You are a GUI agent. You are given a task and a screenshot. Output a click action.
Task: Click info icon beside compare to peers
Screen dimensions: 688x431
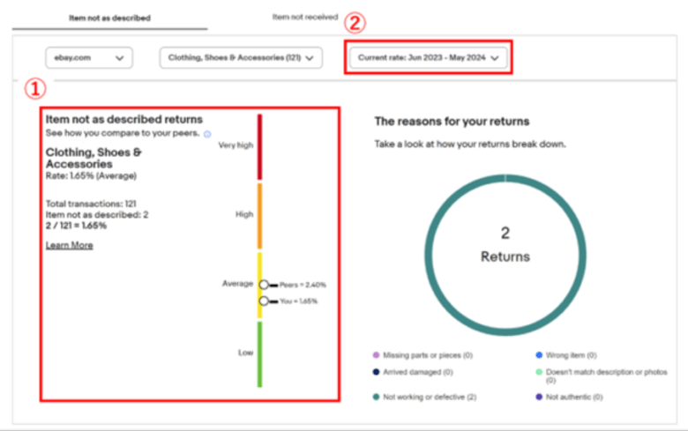(x=207, y=134)
